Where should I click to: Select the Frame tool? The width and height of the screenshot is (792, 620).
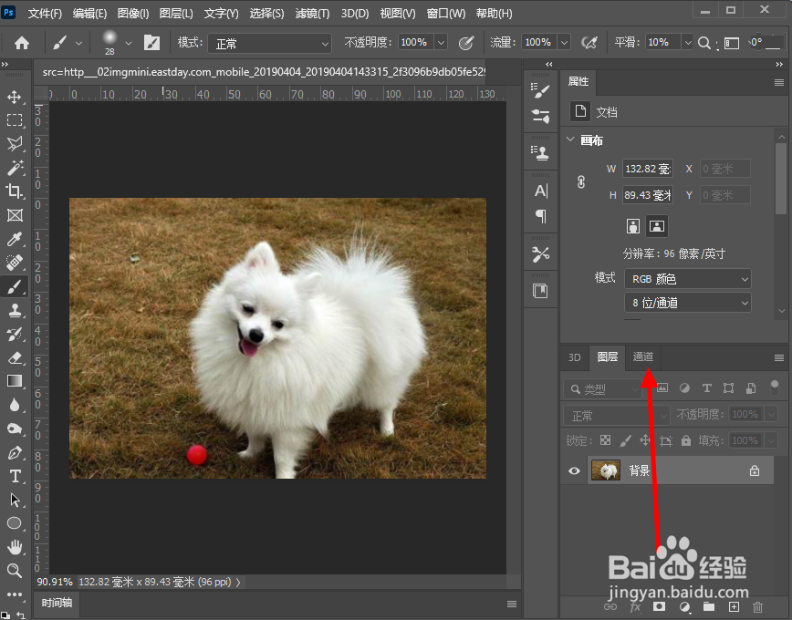pos(15,215)
